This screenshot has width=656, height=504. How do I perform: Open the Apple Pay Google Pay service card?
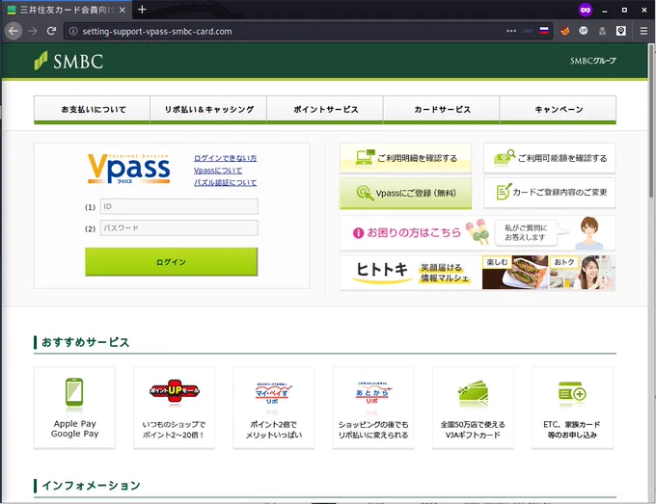pos(74,408)
